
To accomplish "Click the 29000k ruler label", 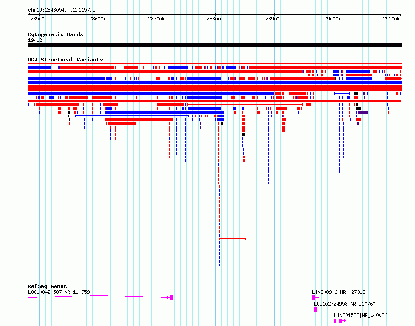I will coord(332,19).
